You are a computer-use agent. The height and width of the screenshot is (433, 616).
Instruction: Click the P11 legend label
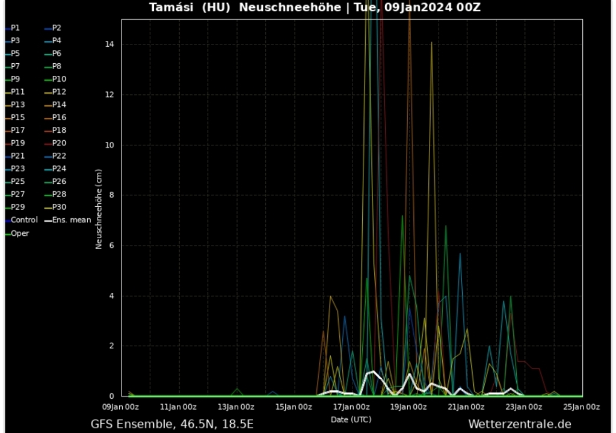pyautogui.click(x=17, y=92)
